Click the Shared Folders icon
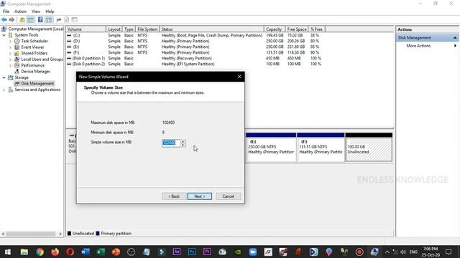This screenshot has height=258, width=460. click(17, 53)
